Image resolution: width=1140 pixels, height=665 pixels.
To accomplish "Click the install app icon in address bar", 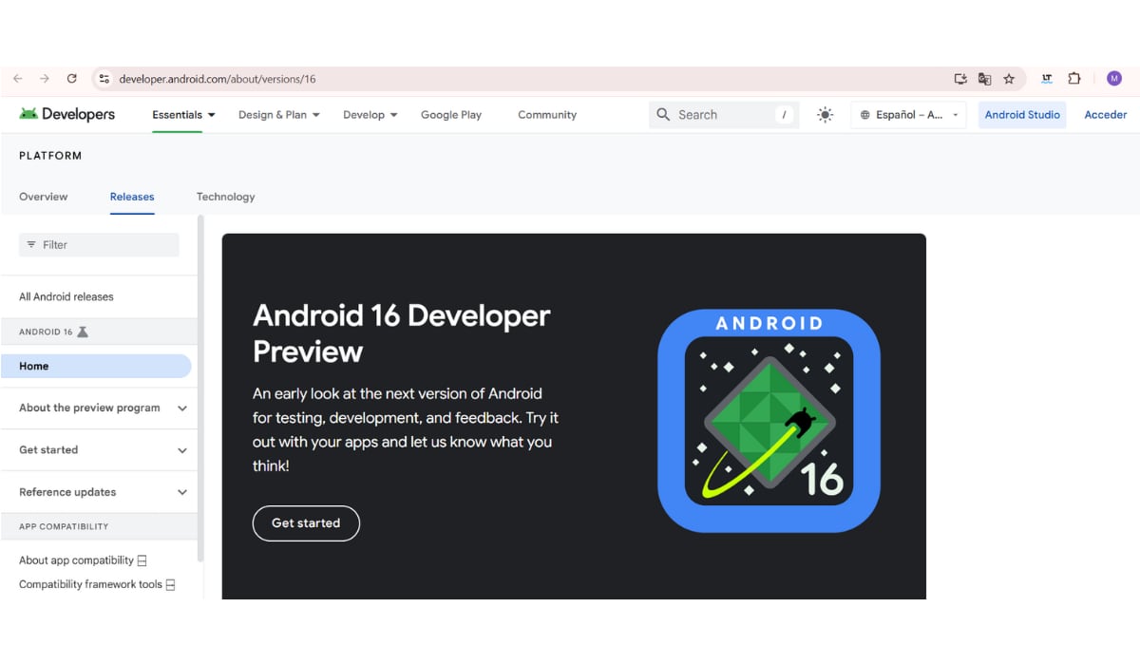I will [960, 79].
